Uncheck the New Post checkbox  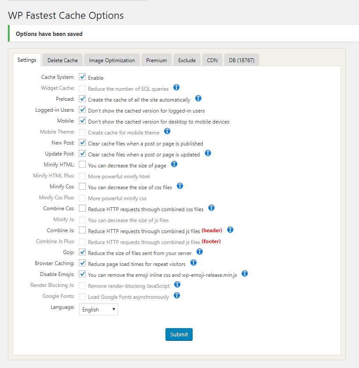click(x=82, y=142)
